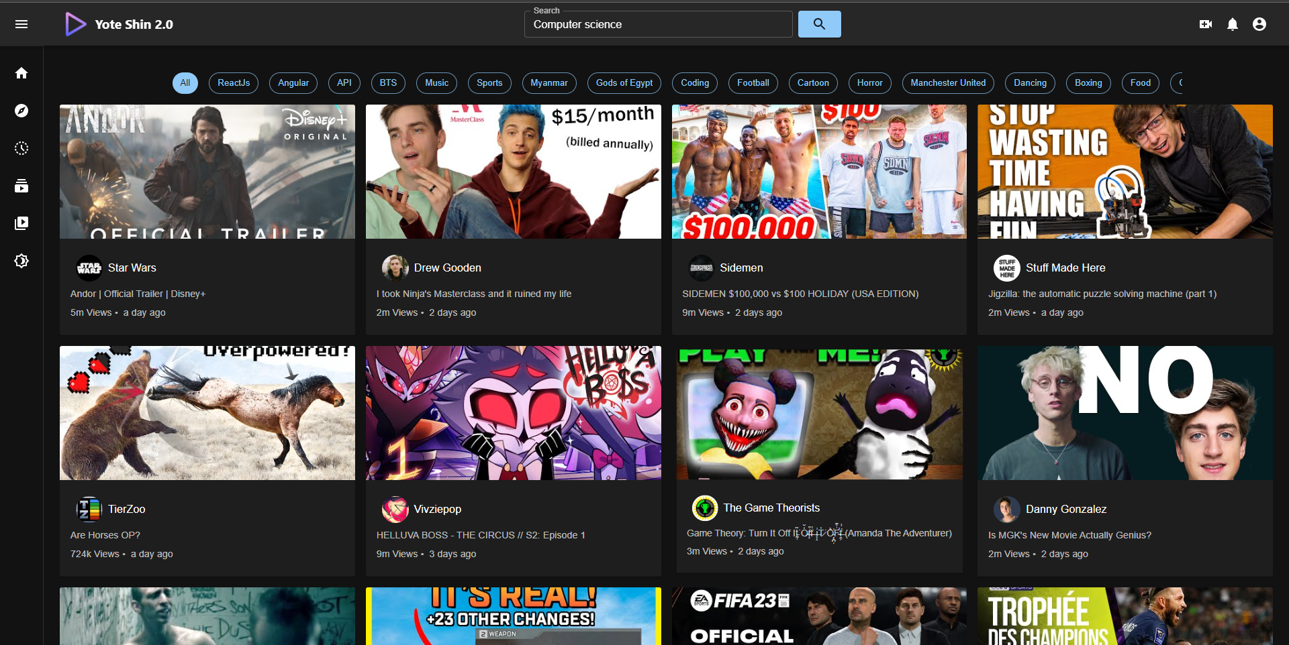The image size is (1289, 645).
Task: Open the notifications bell
Action: 1233,24
